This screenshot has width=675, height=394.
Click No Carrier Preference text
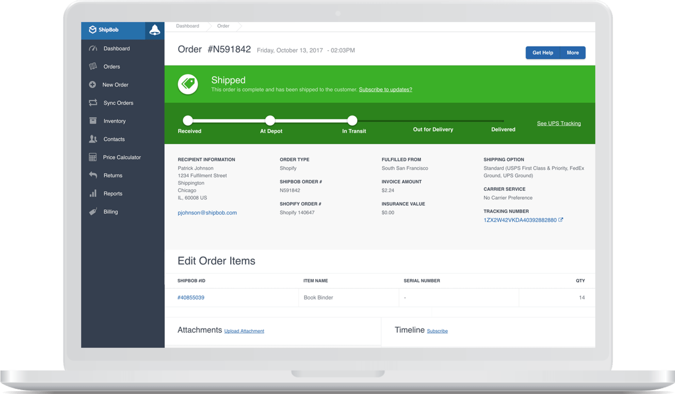coord(508,198)
